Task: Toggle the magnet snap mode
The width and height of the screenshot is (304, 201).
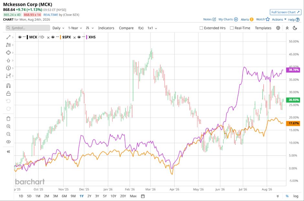Action: point(8,86)
